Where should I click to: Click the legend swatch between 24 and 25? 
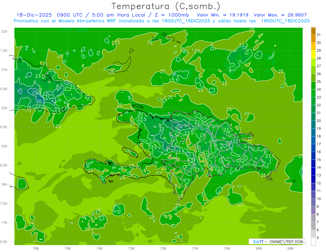point(313,85)
